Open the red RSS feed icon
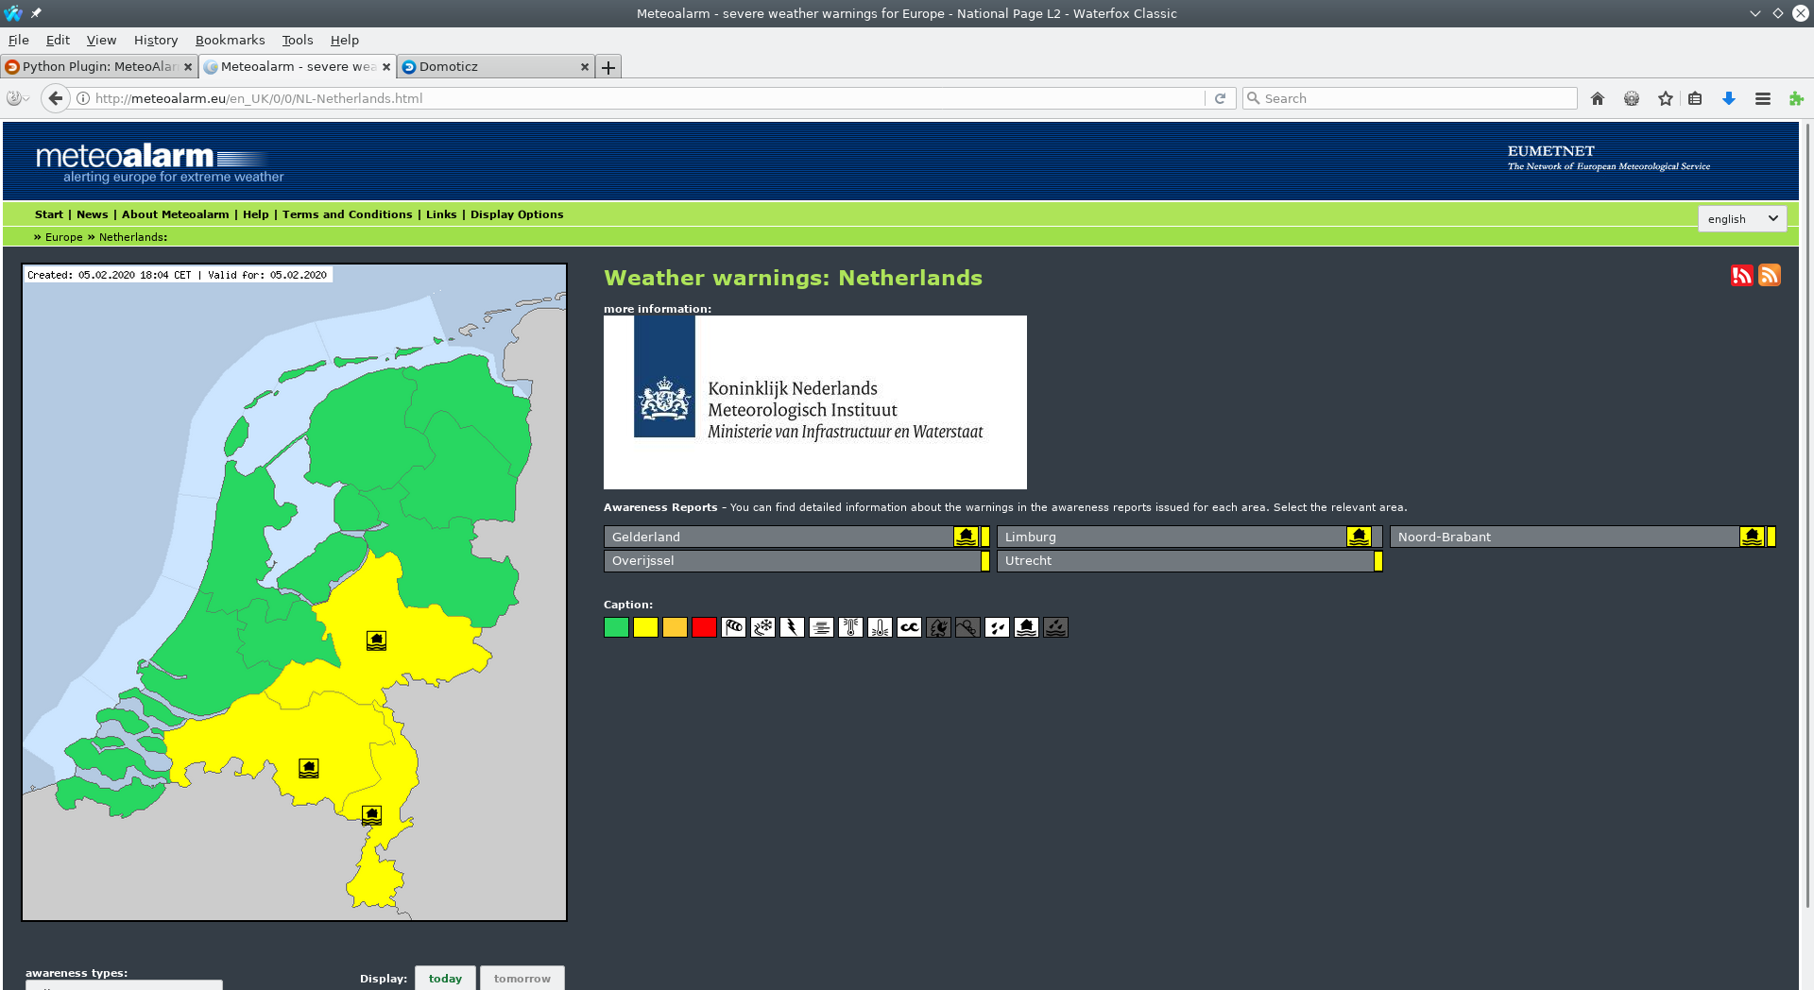Viewport: 1814px width, 990px height. (x=1741, y=275)
